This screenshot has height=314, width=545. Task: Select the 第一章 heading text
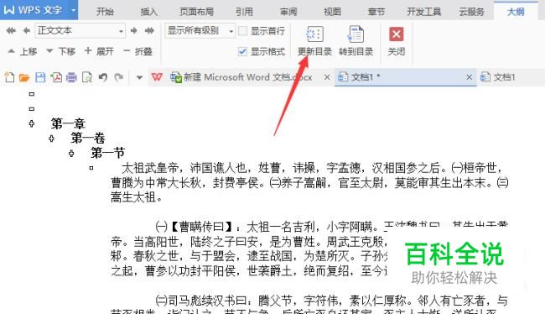click(68, 123)
